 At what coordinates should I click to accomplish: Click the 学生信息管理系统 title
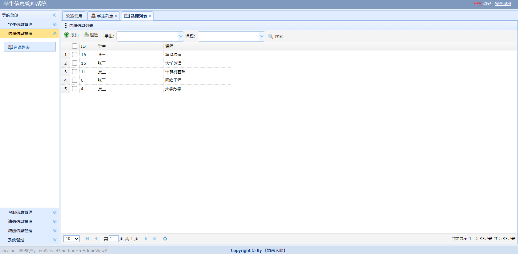click(25, 4)
